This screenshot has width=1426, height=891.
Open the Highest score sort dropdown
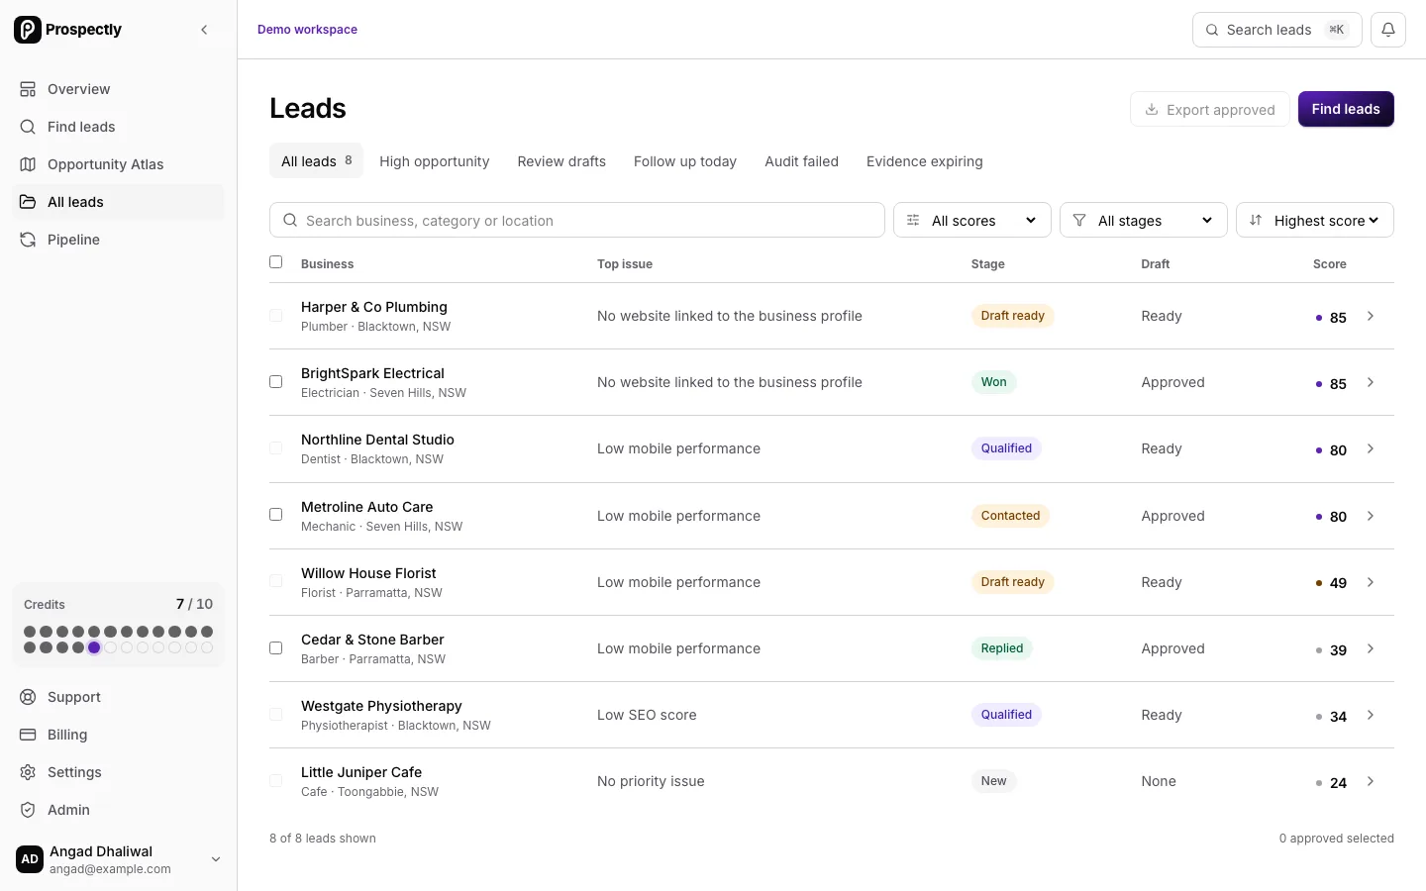tap(1315, 220)
